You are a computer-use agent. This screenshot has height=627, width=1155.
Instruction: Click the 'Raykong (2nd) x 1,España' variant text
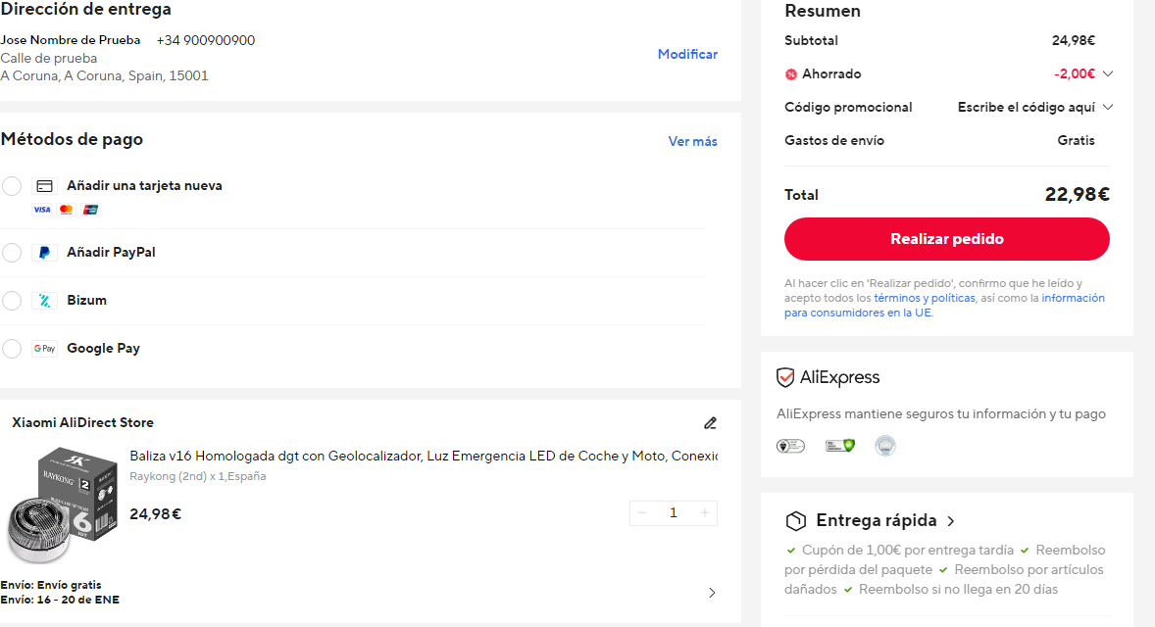pyautogui.click(x=197, y=476)
